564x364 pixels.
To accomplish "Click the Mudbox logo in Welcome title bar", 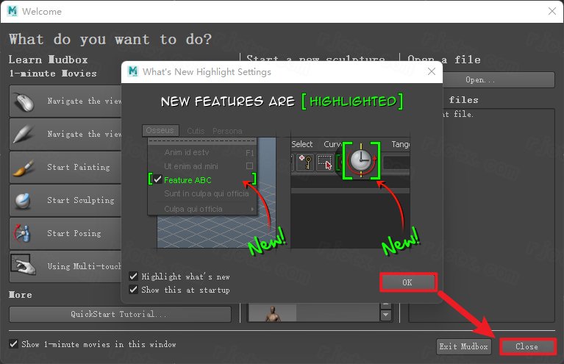I will (13, 11).
